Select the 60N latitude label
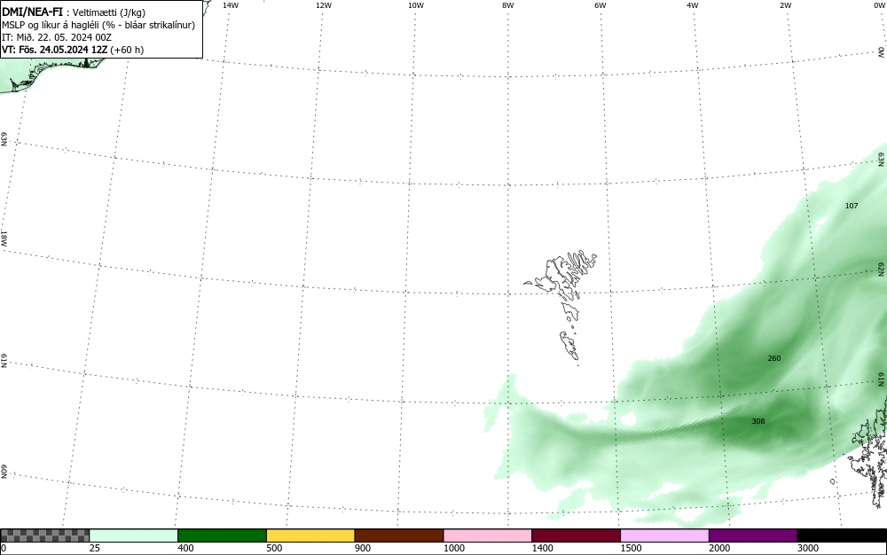Viewport: 887px width, 555px height. (4, 472)
